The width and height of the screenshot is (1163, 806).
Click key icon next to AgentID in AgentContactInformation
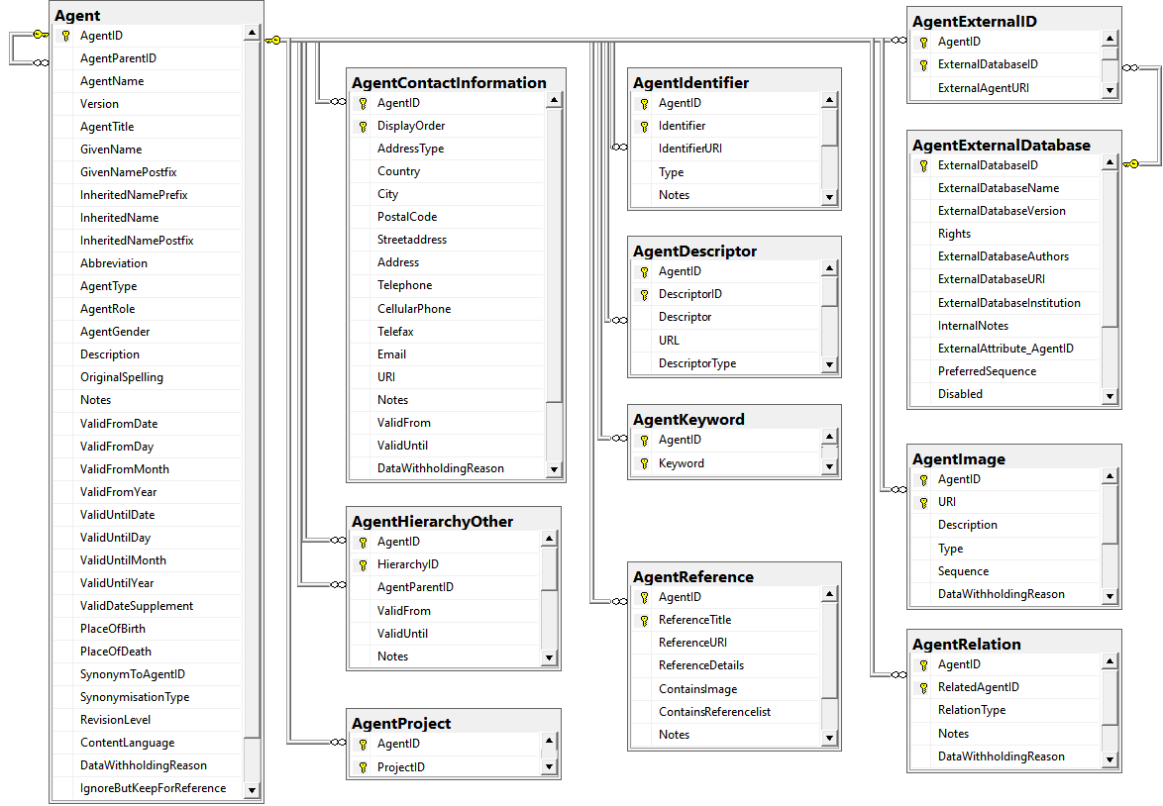click(x=364, y=103)
